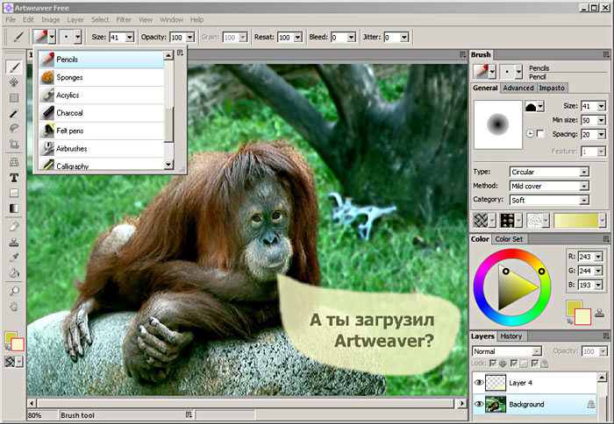Hide the Background layer eye icon
This screenshot has height=424, width=614.
coord(479,404)
